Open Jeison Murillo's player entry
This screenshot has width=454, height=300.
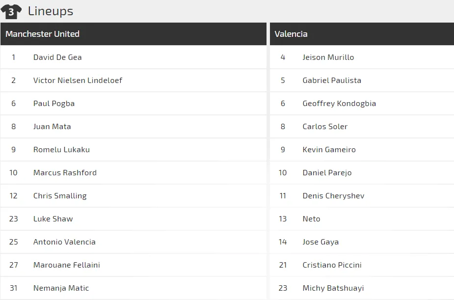click(x=328, y=57)
